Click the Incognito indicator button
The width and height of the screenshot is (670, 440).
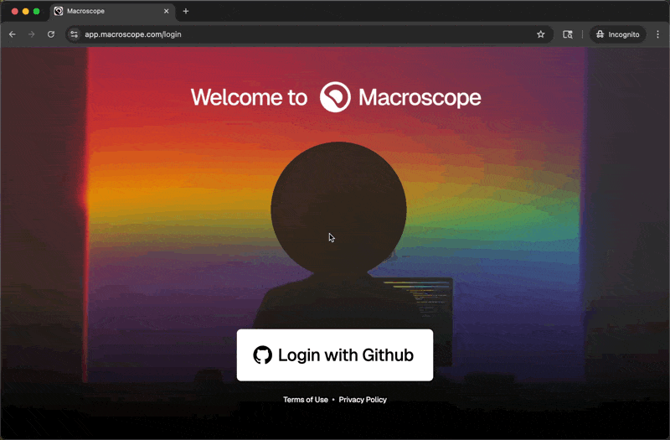tap(618, 34)
